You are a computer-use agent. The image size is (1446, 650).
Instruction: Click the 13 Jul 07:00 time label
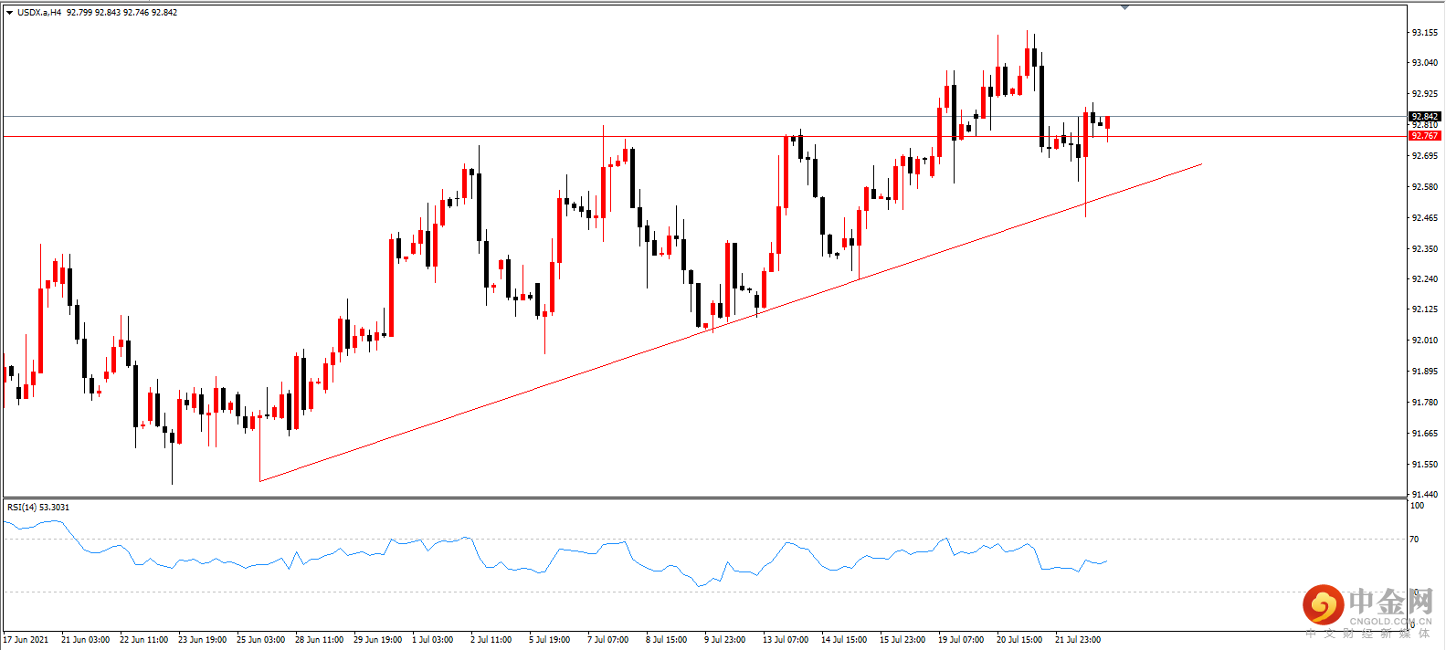(786, 640)
